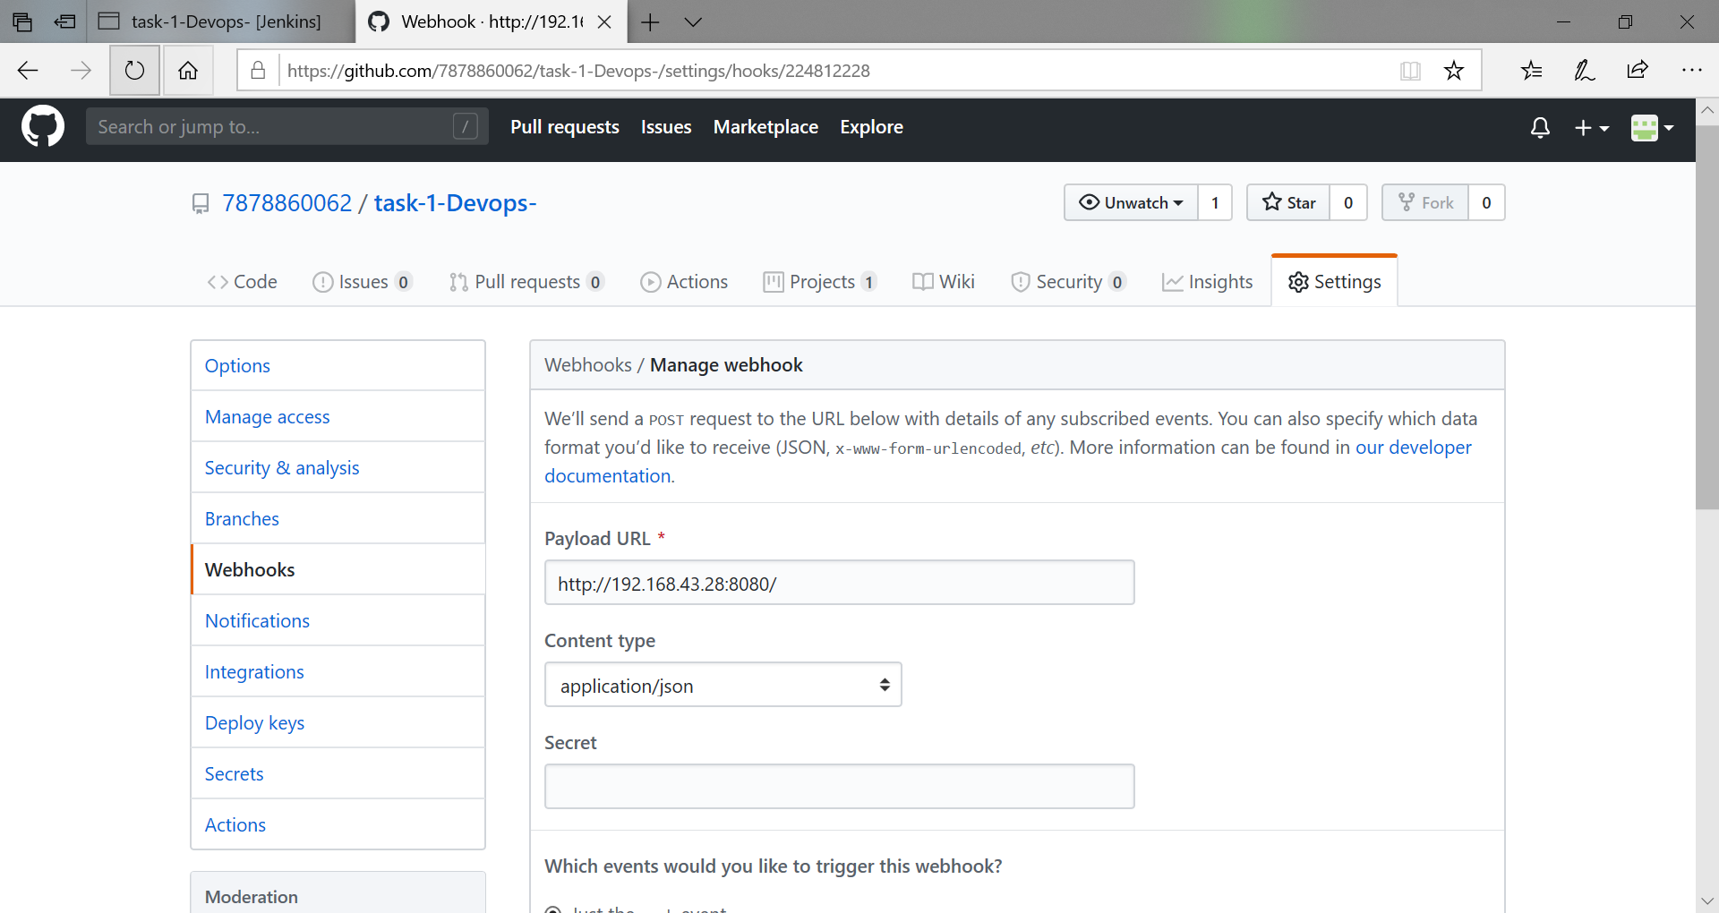Open the Insights tab
Screen dimensions: 1719x913
point(1207,282)
